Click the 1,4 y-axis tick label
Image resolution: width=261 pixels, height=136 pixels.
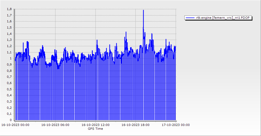click(9, 34)
